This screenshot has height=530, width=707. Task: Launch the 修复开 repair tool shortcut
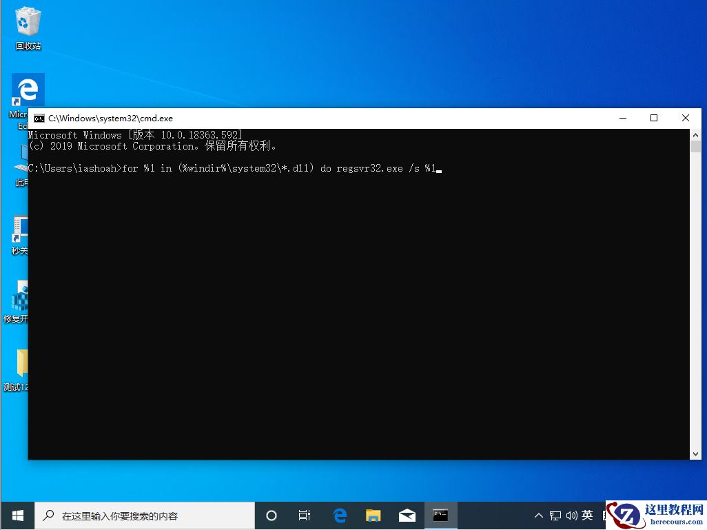point(19,296)
